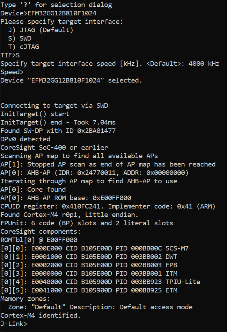Click the 'S) SWD' interface option line
Screen dimensions: 227x332
pyautogui.click(x=20, y=38)
